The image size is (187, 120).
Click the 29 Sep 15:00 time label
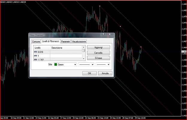coord(140,118)
